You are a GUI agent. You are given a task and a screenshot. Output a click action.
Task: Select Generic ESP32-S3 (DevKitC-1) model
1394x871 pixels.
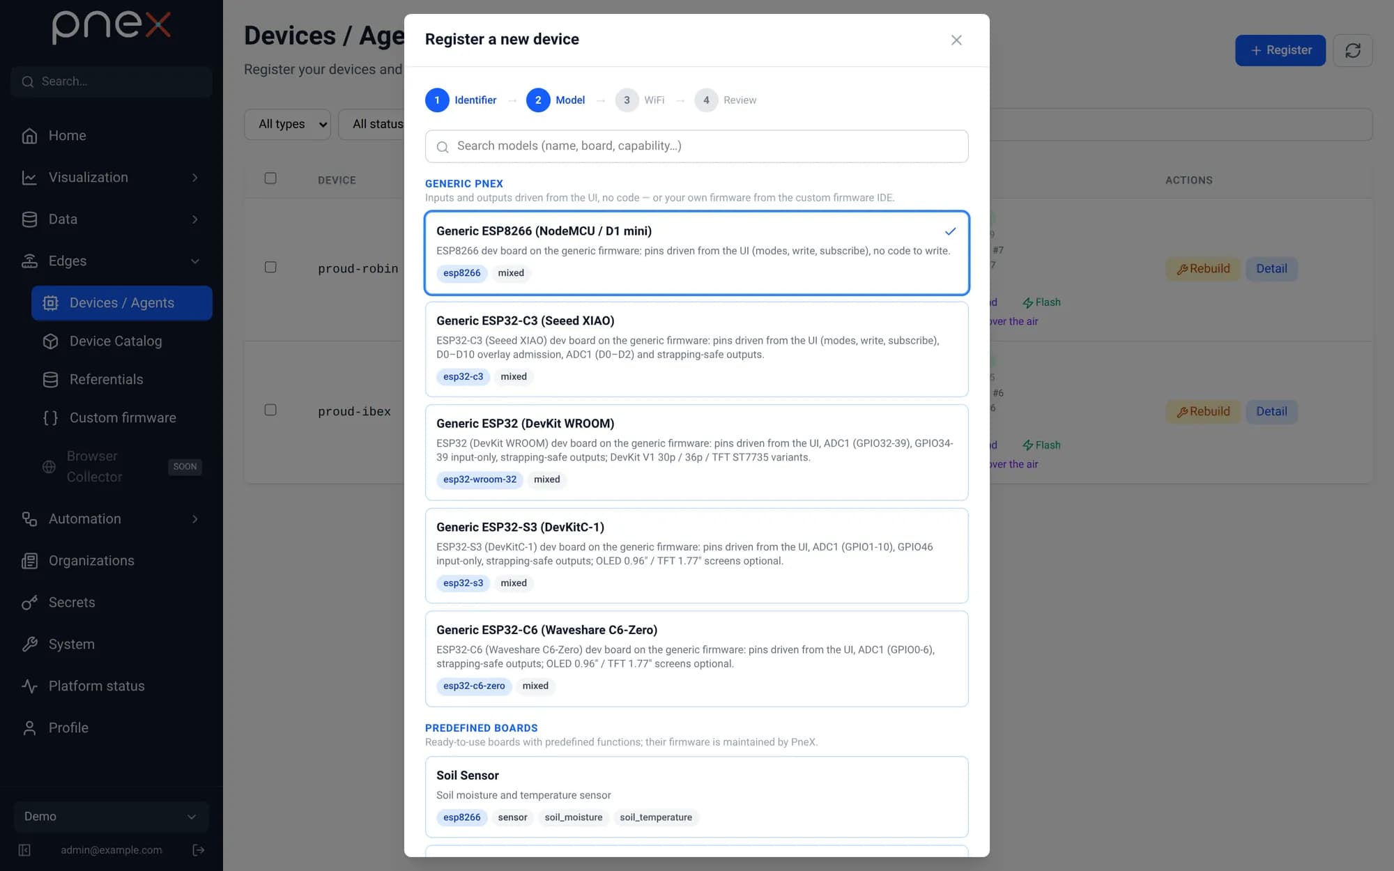point(697,555)
